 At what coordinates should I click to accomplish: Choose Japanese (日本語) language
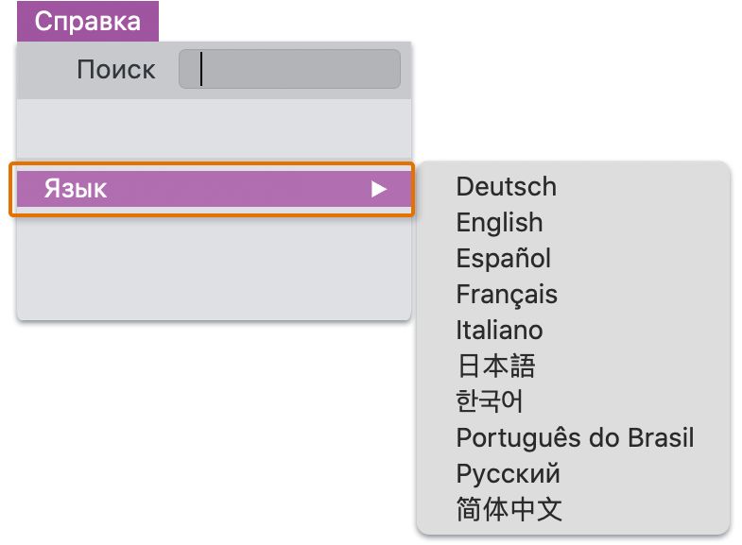[x=495, y=366]
